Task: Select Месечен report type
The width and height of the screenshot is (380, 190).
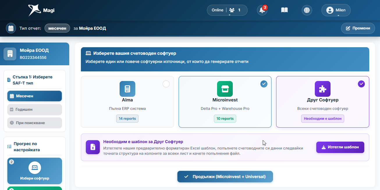Action: pos(35,96)
